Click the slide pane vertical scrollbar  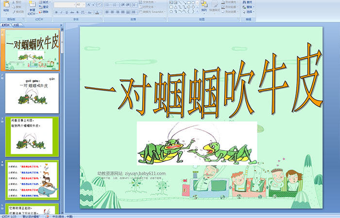tap(62, 121)
